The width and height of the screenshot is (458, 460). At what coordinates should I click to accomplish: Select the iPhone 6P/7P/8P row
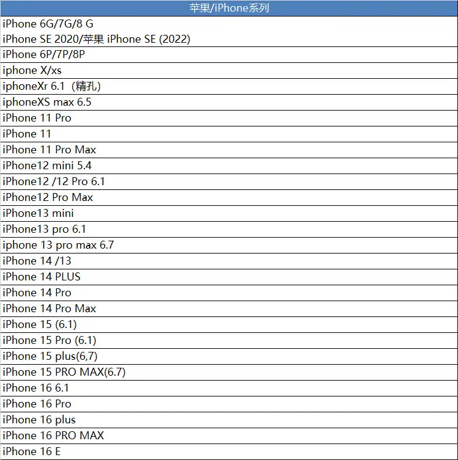229,54
